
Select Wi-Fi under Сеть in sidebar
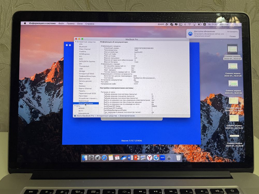pos(81,111)
